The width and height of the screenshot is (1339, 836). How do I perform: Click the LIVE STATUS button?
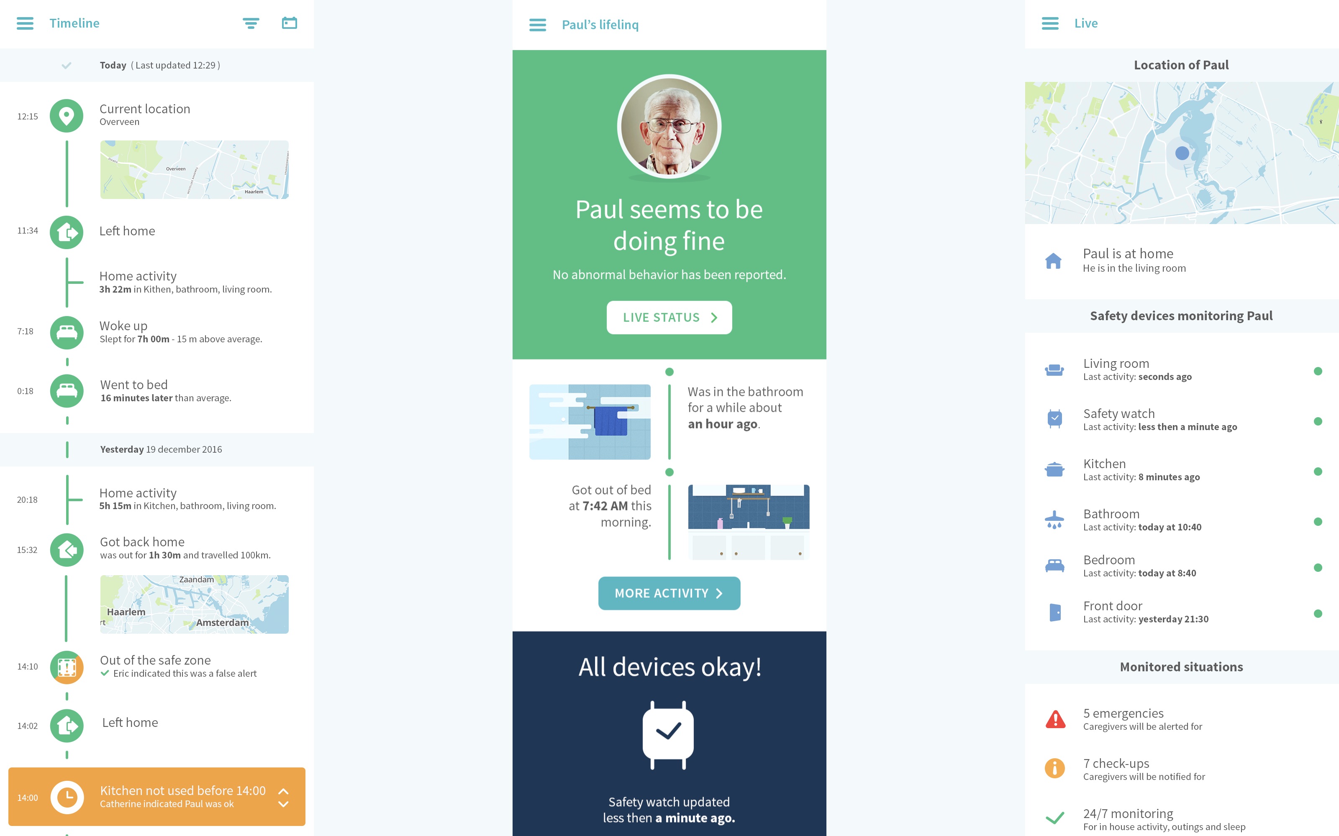pyautogui.click(x=669, y=316)
